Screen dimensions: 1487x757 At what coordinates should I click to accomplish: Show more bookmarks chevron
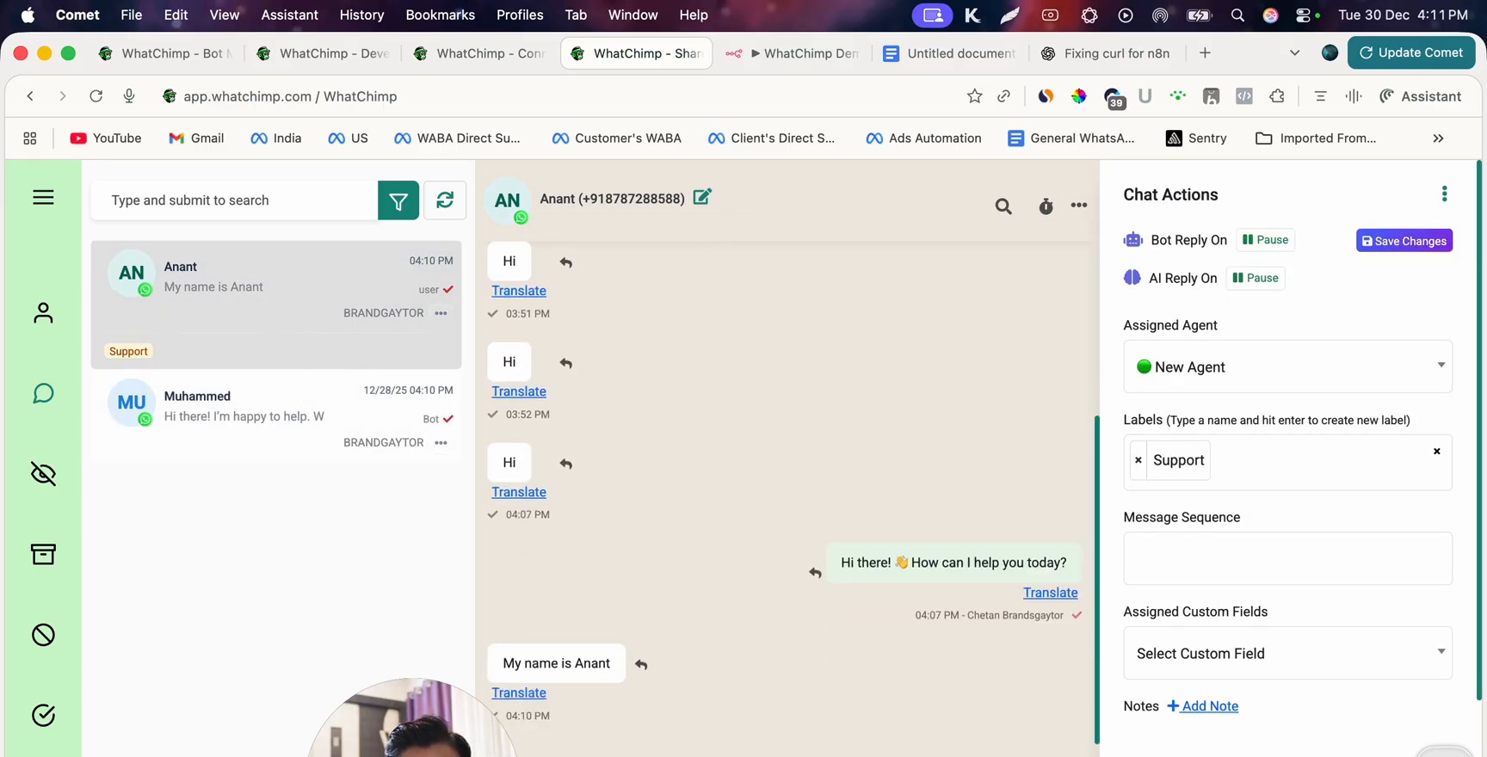point(1438,138)
